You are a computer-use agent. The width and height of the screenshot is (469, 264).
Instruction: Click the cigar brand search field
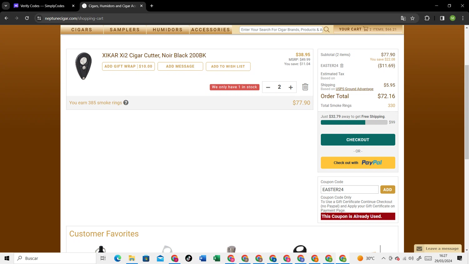coord(281,30)
